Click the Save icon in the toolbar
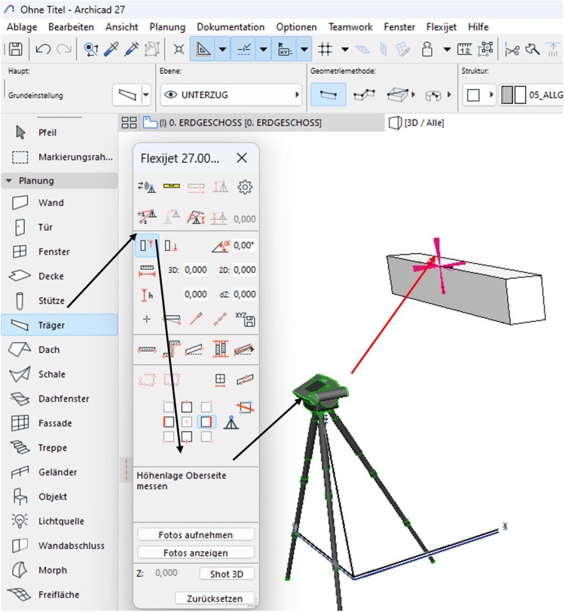Screen dimensions: 565x612 pos(16,49)
